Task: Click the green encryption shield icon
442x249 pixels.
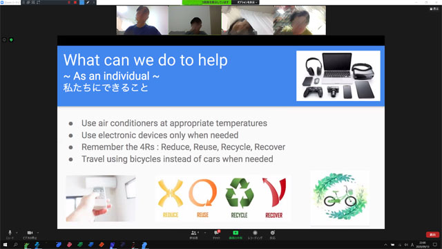Action: (x=11, y=40)
